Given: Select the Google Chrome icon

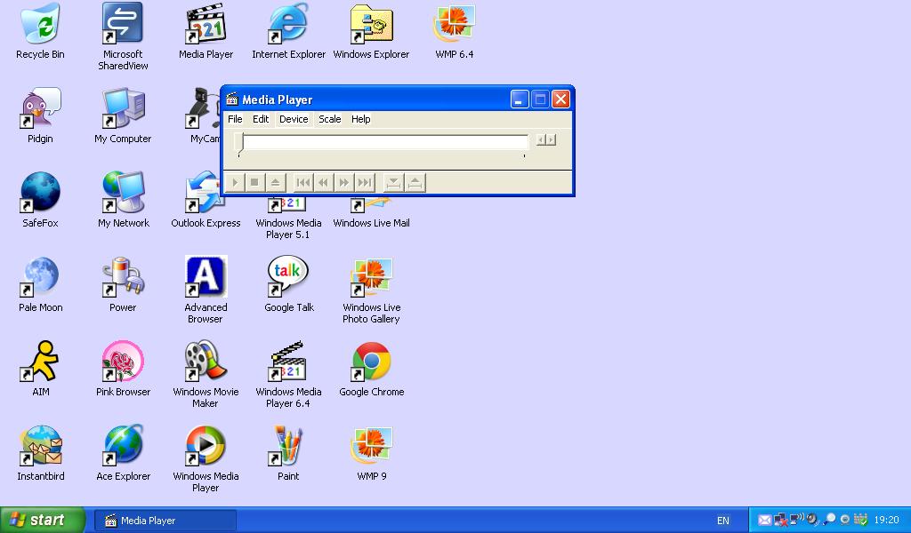Looking at the screenshot, I should [371, 369].
